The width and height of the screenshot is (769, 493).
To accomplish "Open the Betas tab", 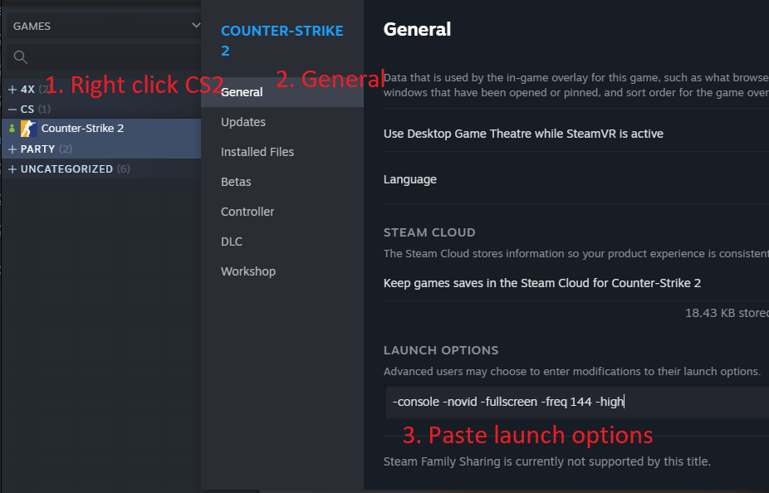I will pos(236,182).
